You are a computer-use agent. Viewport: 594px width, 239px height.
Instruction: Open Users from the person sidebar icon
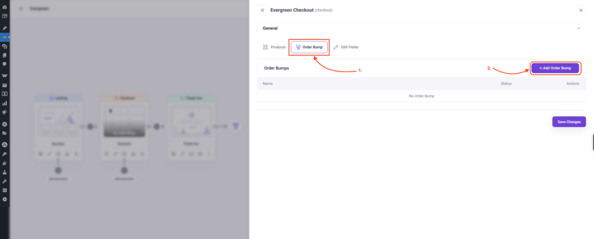click(5, 172)
